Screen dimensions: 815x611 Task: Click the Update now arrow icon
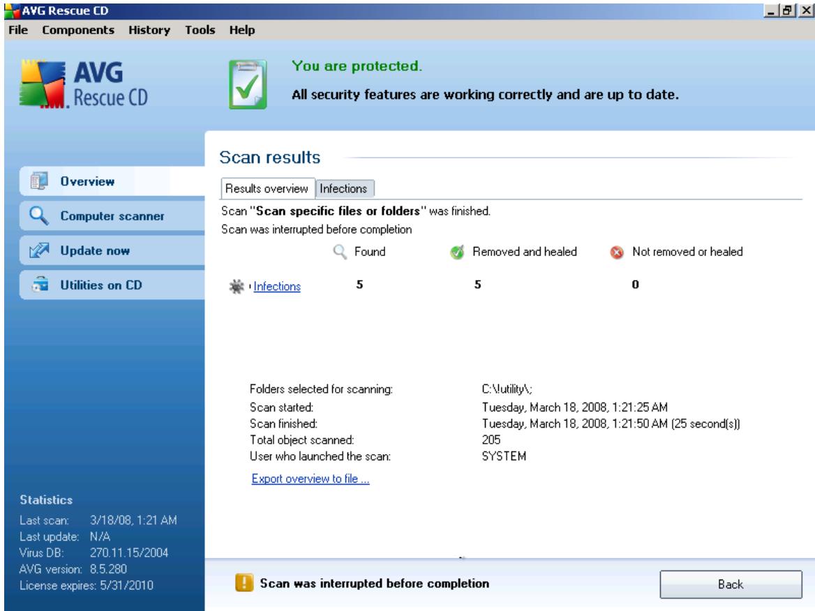point(39,250)
